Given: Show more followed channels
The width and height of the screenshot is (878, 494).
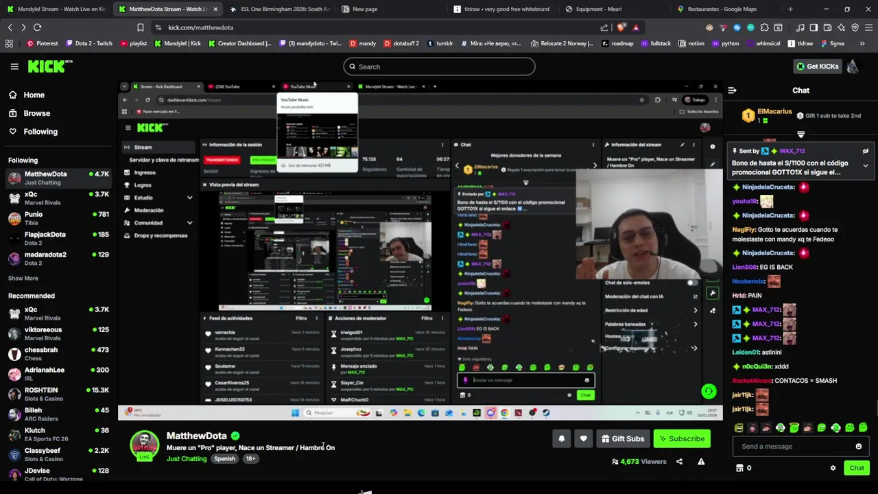Looking at the screenshot, I should [x=23, y=279].
